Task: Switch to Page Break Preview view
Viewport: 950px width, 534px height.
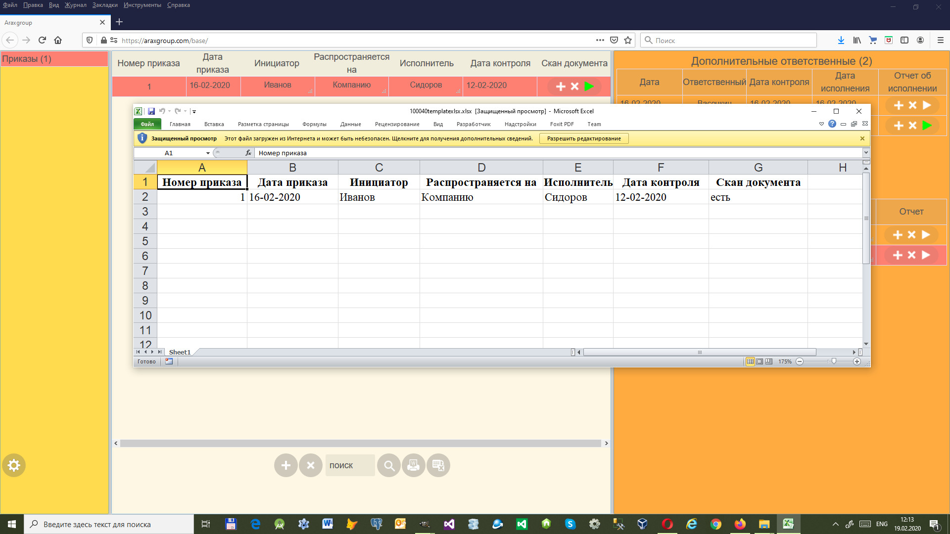Action: [x=768, y=361]
